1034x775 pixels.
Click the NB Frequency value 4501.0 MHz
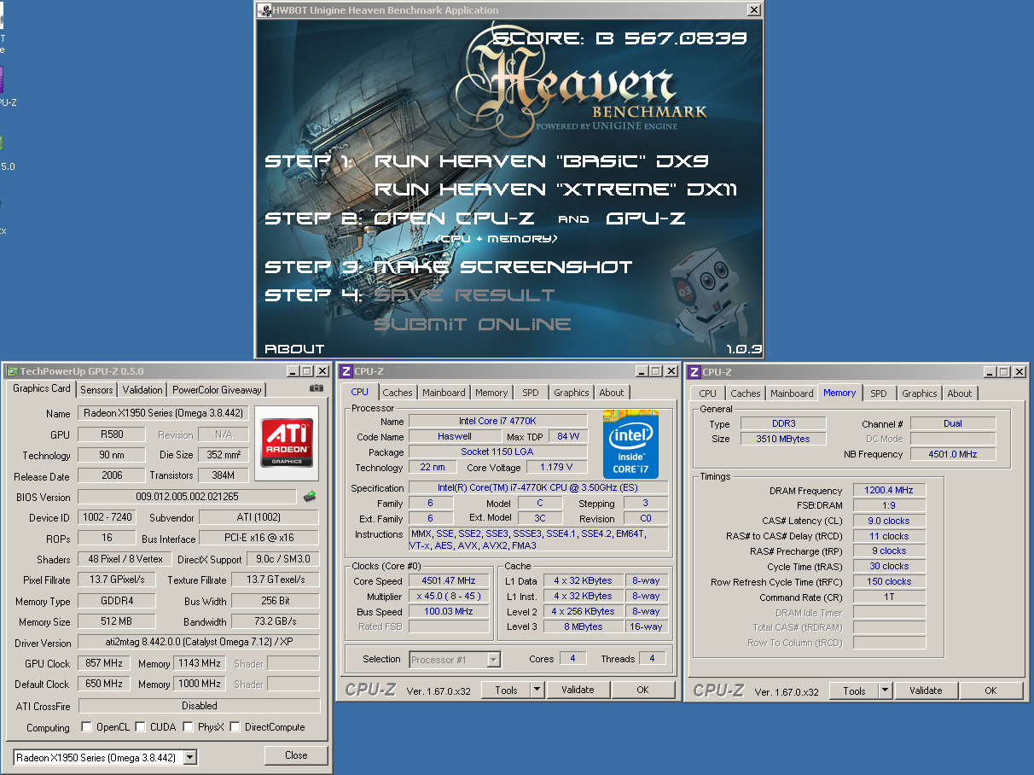[953, 454]
